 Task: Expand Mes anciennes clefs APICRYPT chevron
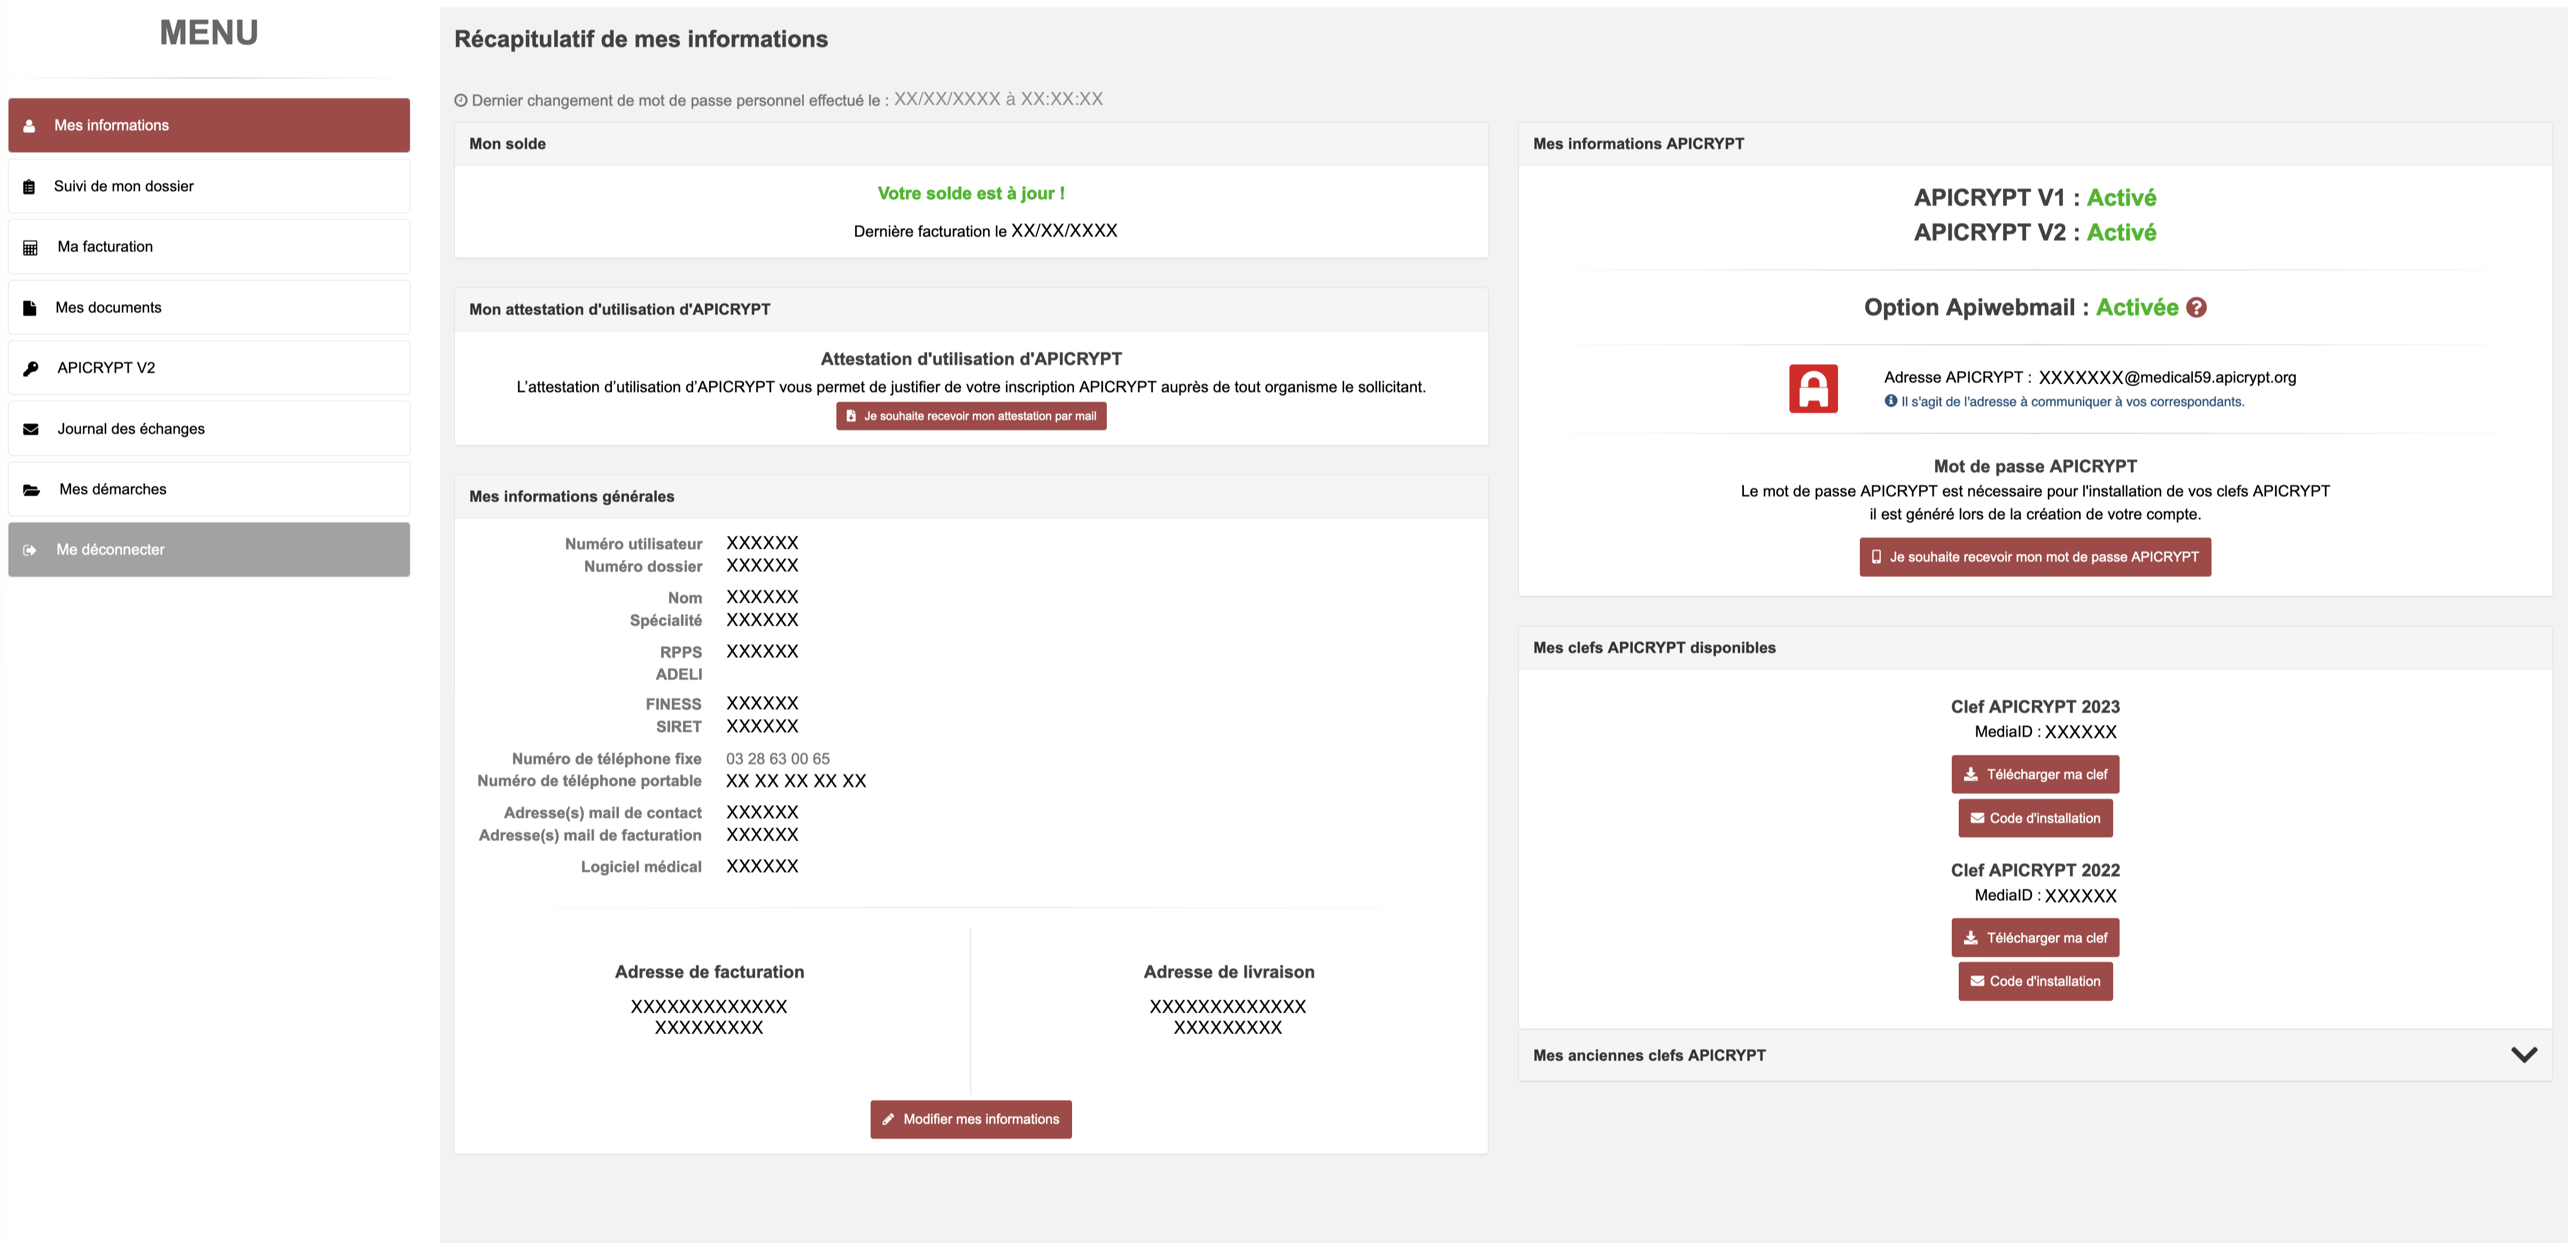pos(2524,1055)
